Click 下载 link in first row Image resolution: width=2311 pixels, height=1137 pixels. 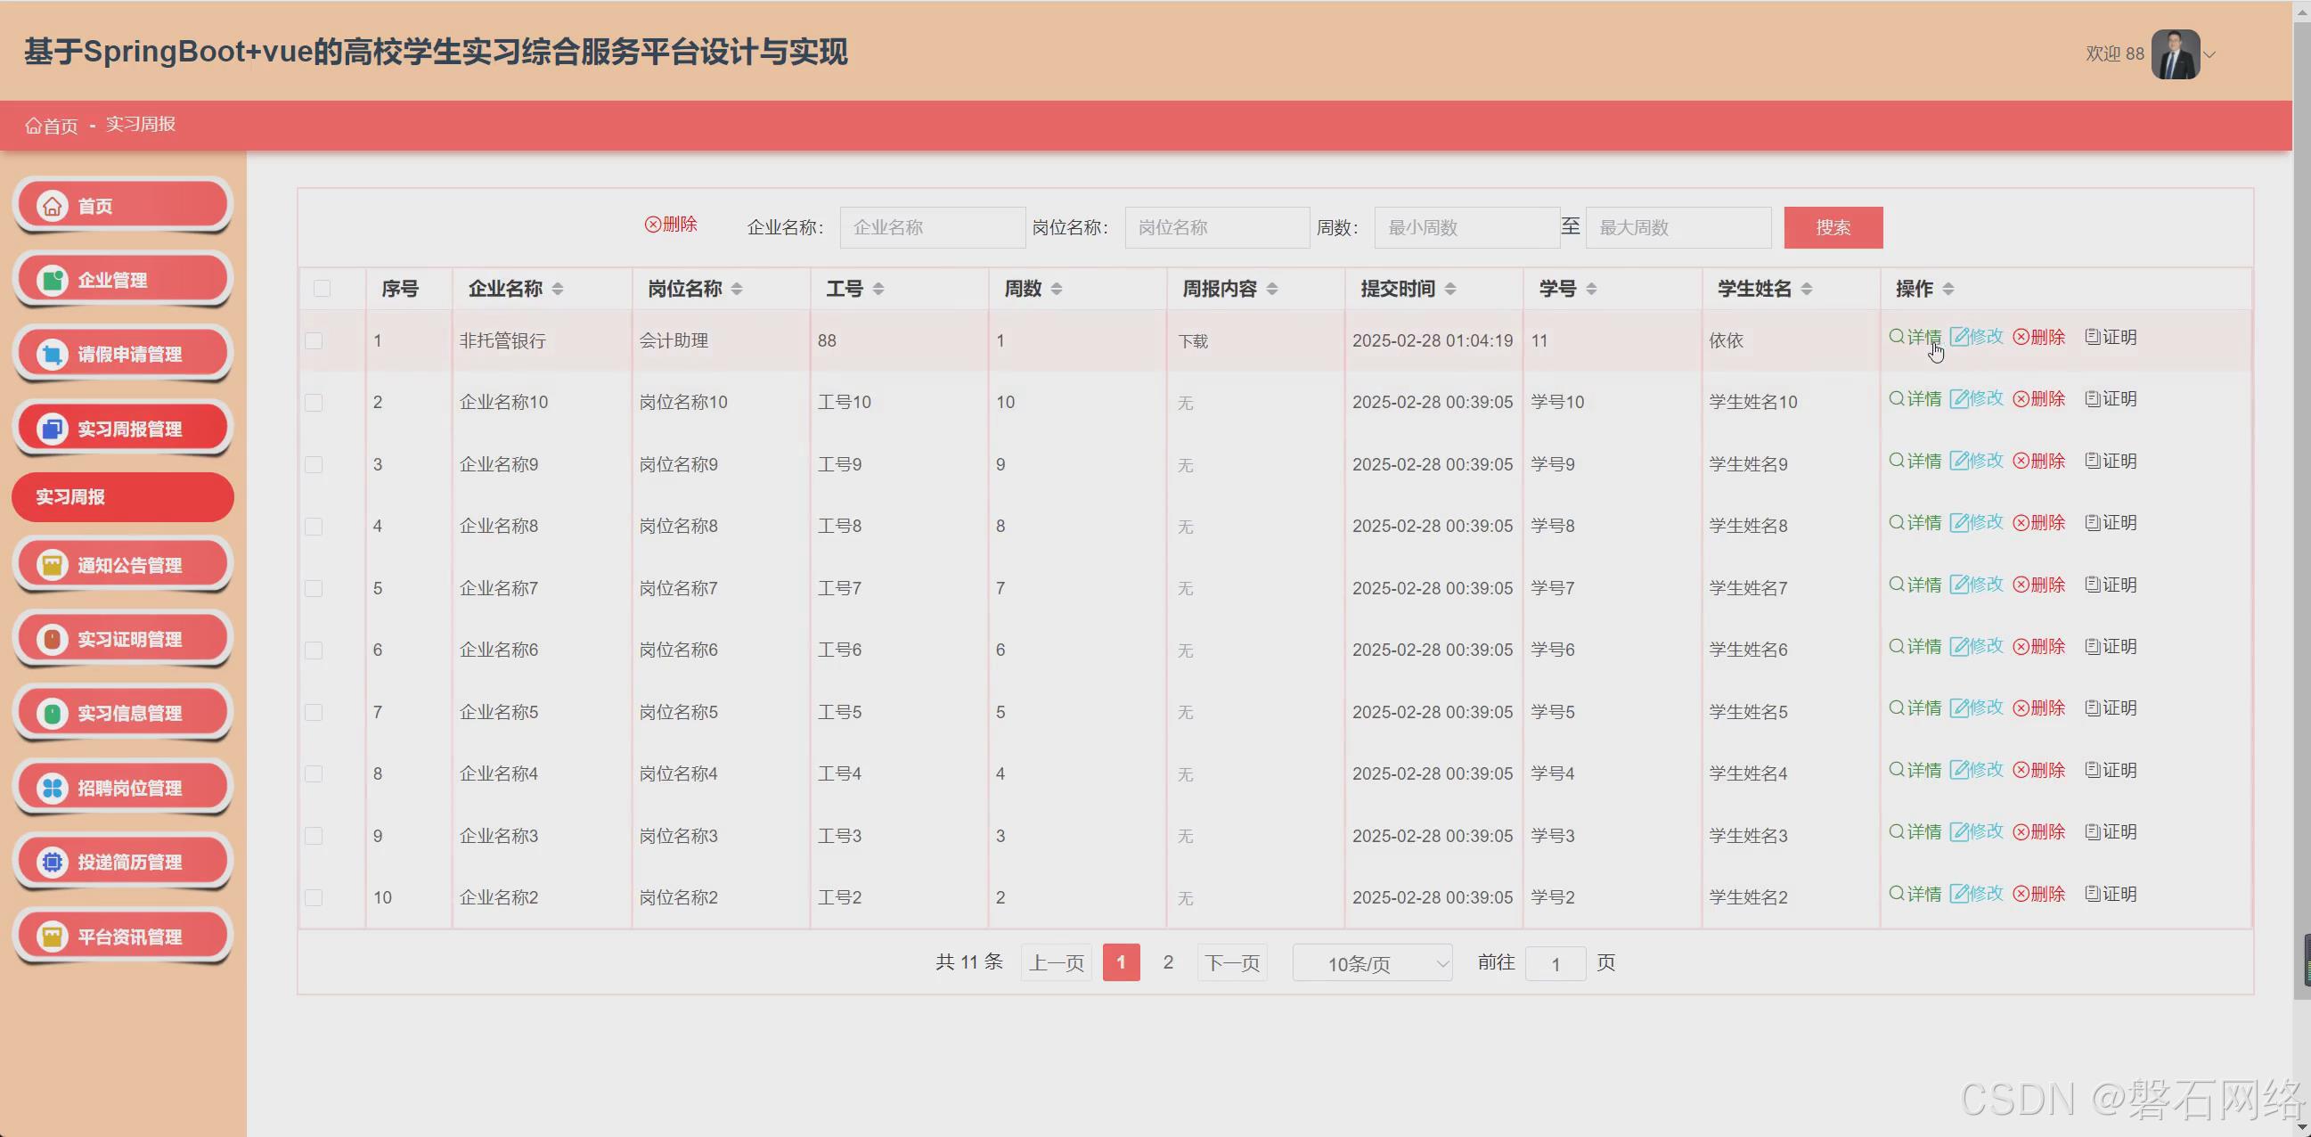1192,342
